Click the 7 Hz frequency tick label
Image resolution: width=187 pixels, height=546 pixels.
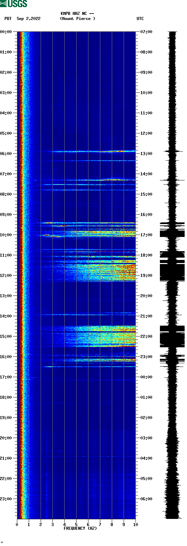pos(100,525)
